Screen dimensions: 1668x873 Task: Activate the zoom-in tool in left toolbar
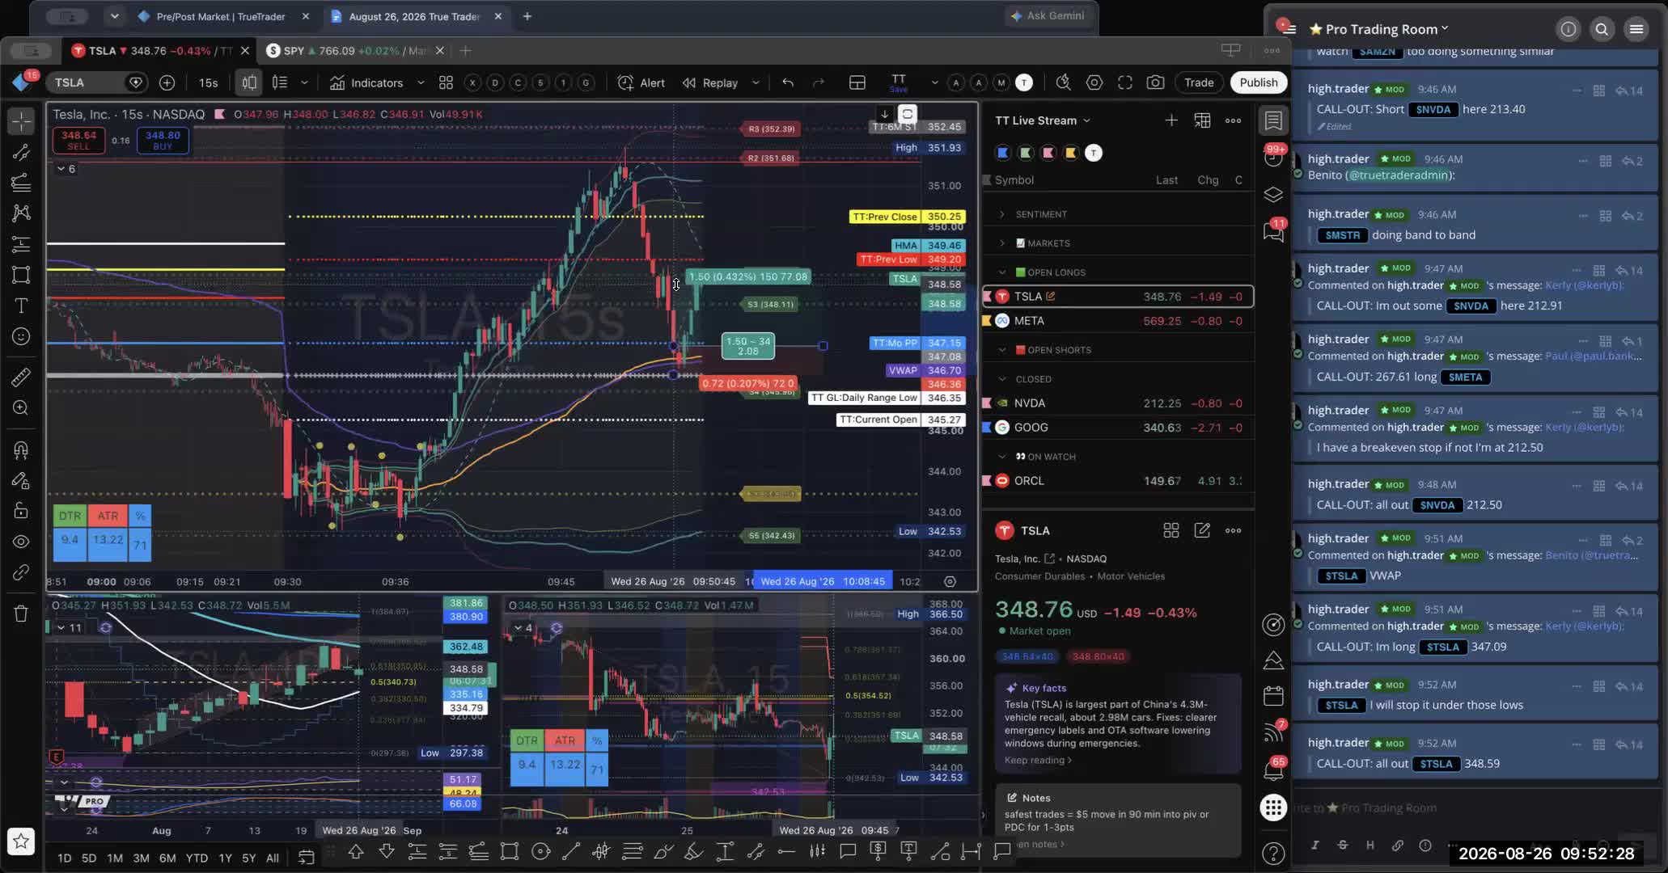[21, 407]
